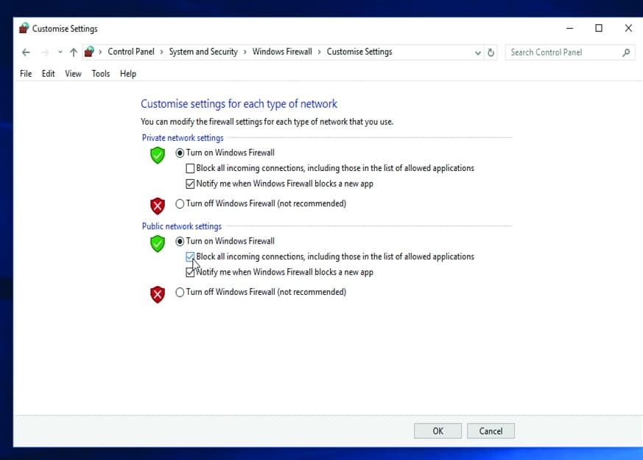Open the View menu

(x=73, y=74)
